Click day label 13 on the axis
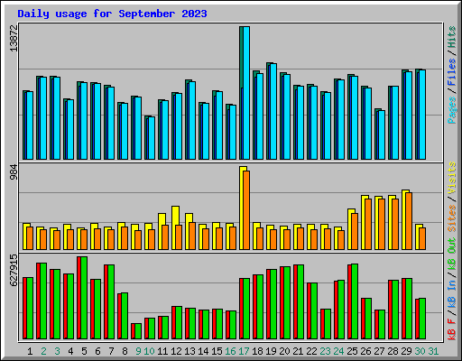The height and width of the screenshot is (361, 462). click(189, 351)
